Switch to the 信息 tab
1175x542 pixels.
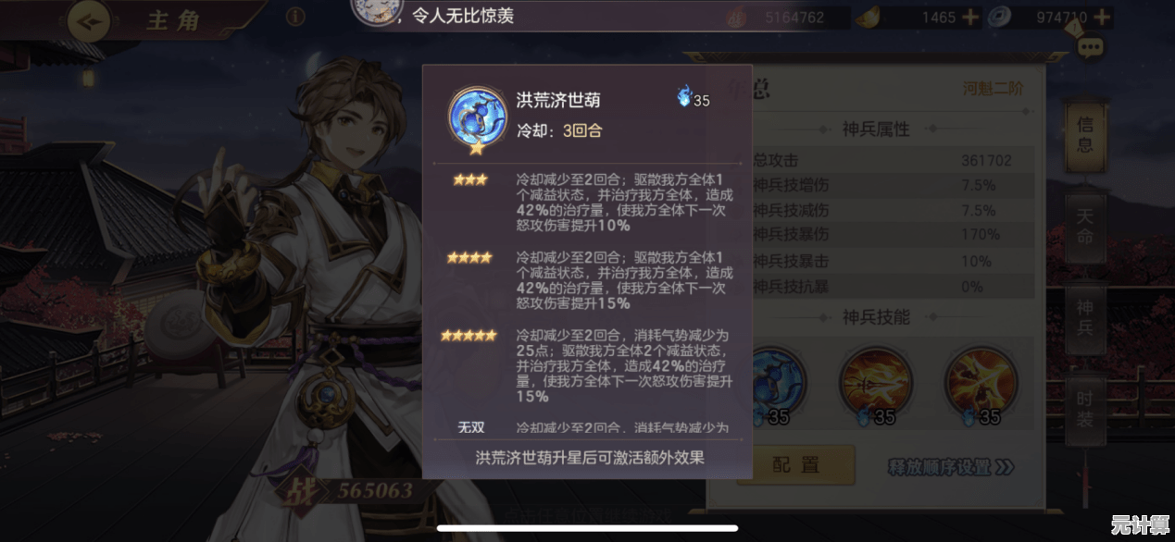click(x=1085, y=134)
